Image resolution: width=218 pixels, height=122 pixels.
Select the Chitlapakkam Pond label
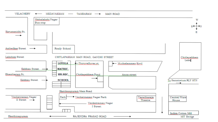[x=88, y=74]
